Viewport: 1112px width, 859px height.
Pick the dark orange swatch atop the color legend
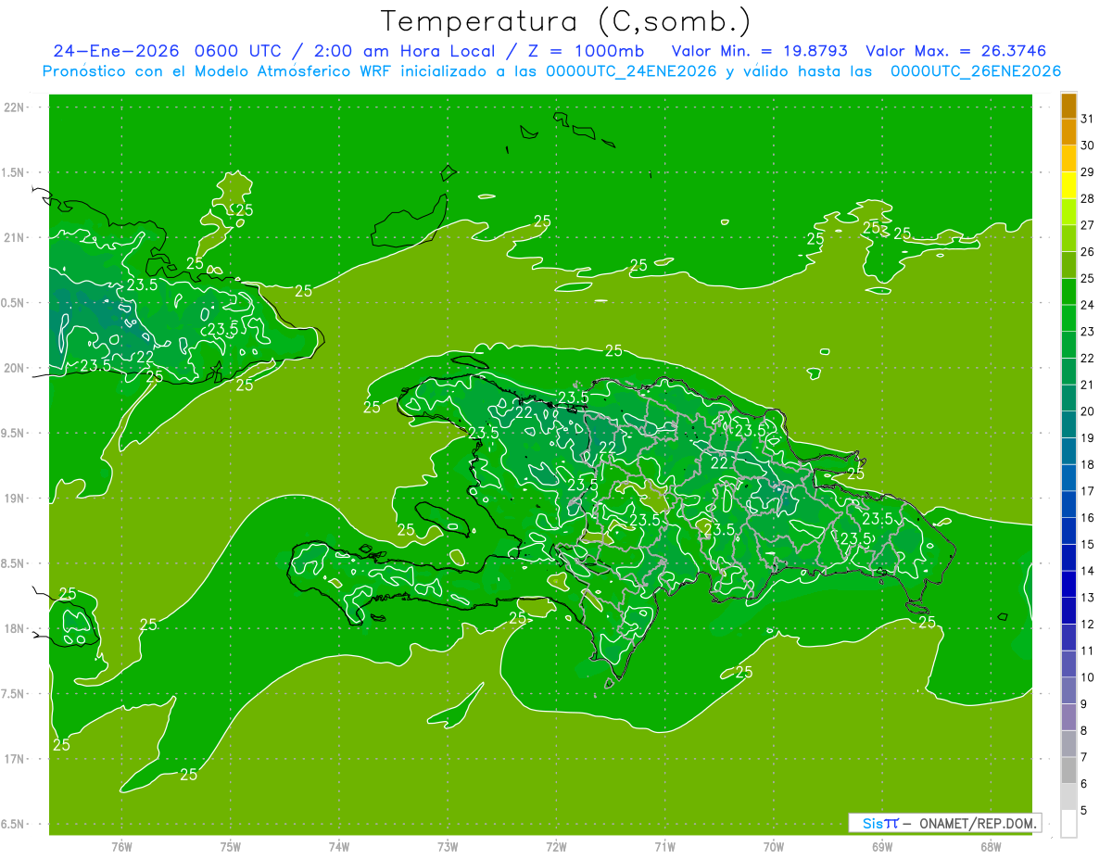coord(1068,107)
